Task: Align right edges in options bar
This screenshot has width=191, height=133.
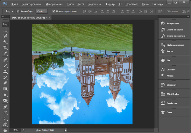Action: click(113, 11)
